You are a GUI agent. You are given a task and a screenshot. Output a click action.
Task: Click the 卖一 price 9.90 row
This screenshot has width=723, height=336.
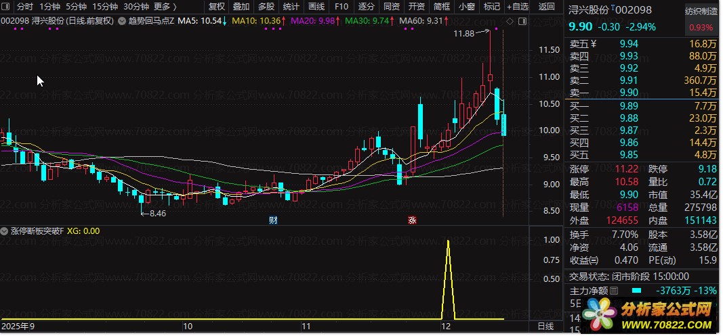[x=643, y=93]
